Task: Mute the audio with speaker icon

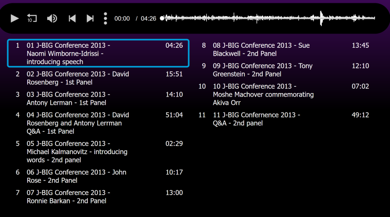Action: coord(52,19)
